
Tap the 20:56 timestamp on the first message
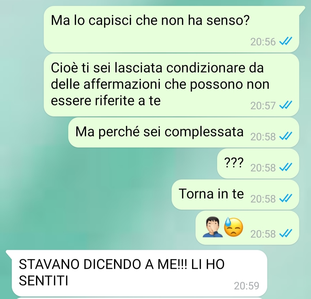point(263,42)
